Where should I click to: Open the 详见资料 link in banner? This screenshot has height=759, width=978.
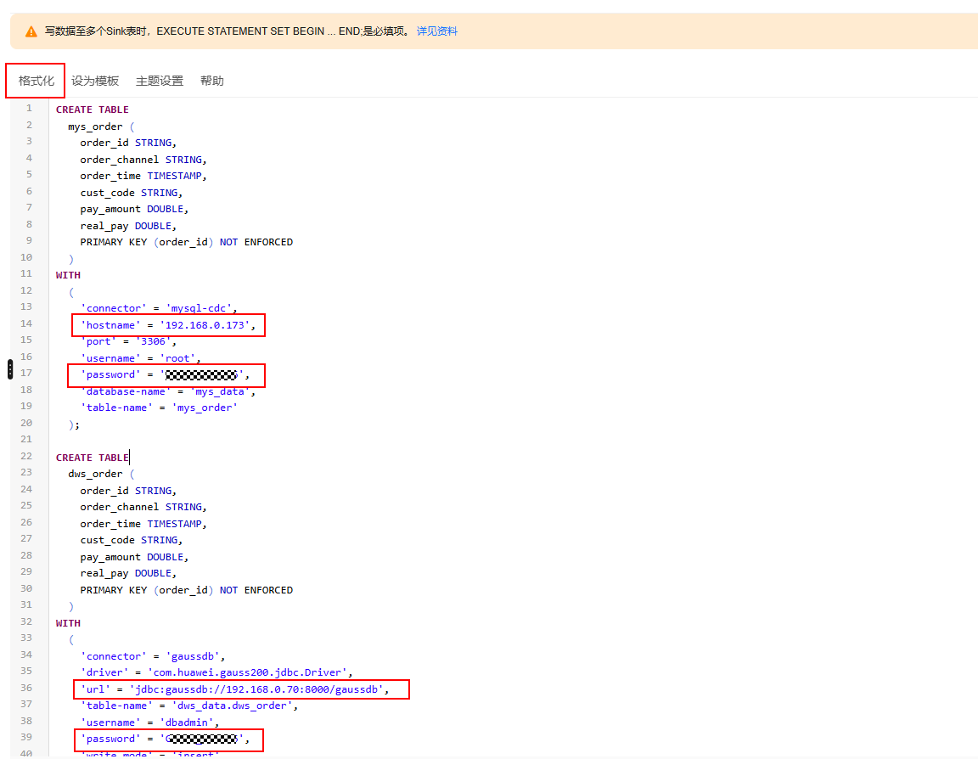(436, 31)
